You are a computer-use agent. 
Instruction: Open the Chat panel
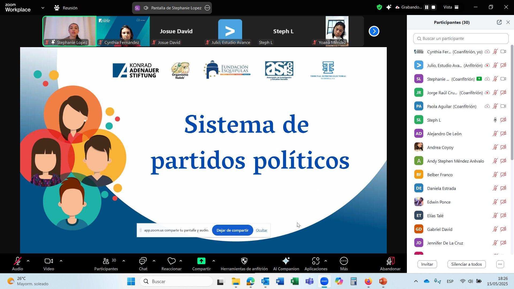click(143, 261)
